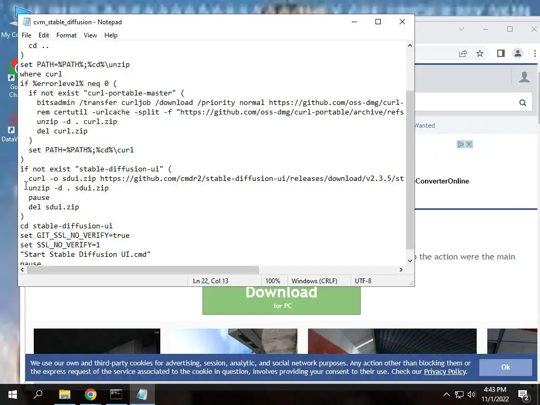Click the 'cd stable-diffusion-ui' line

coord(66,226)
